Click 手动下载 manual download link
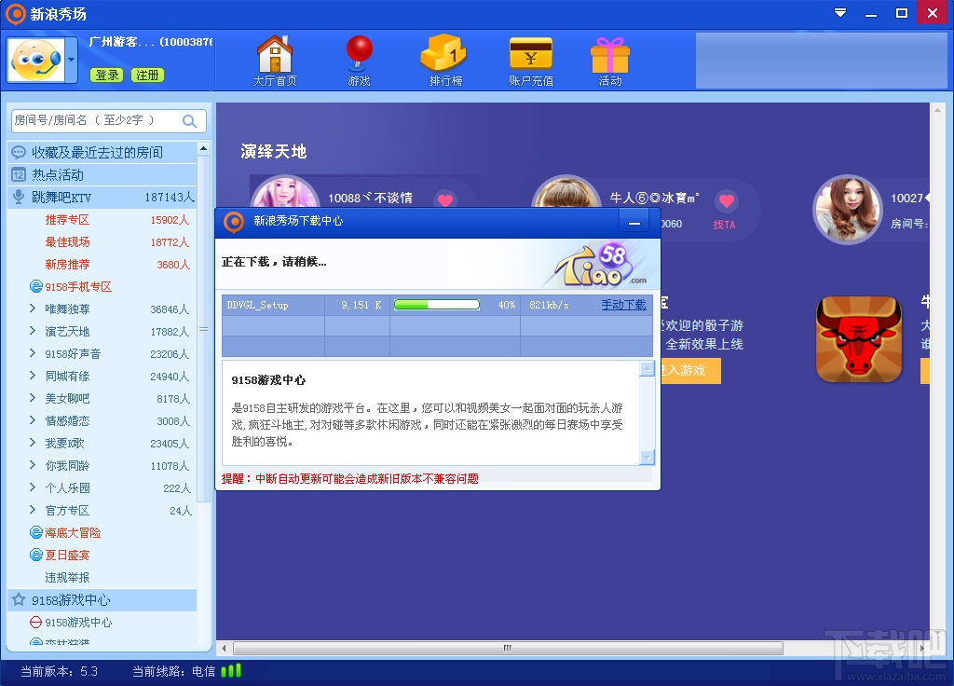The image size is (954, 686). pos(623,305)
